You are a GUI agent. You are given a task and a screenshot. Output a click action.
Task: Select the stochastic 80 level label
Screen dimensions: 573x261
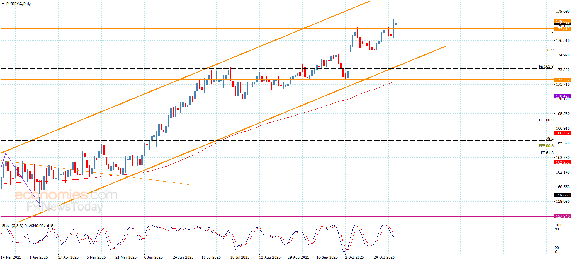tap(557, 229)
